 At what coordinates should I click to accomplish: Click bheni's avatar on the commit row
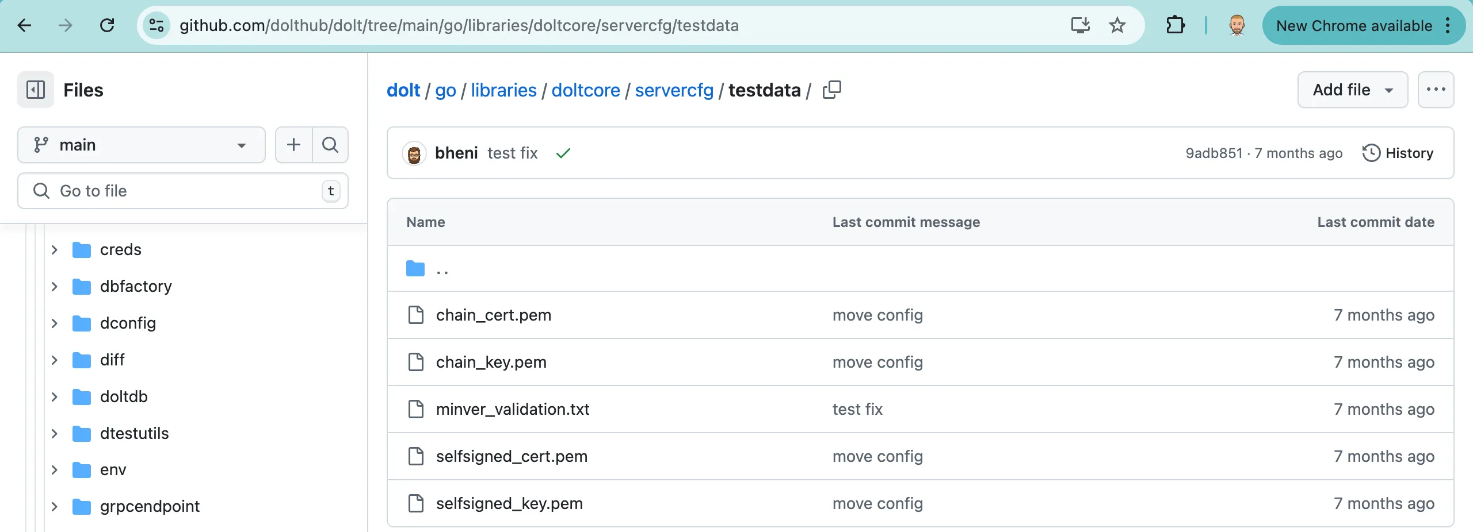coord(415,153)
